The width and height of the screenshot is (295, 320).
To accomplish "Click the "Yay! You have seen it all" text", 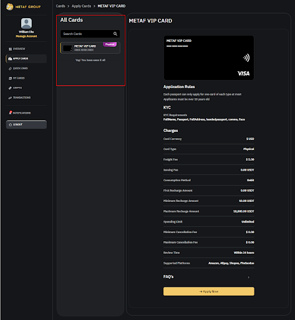I will click(90, 60).
